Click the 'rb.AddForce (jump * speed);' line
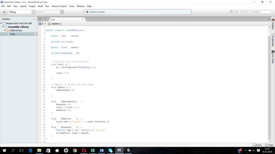Image resolution: width=275 pixels, height=154 pixels. (x=73, y=133)
